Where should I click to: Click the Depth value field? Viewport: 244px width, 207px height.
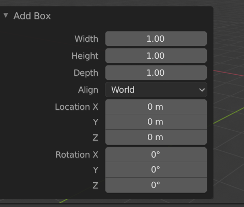(x=156, y=73)
